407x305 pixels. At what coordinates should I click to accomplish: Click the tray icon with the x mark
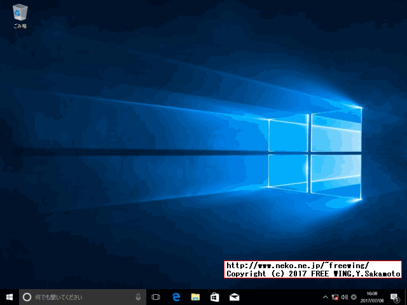pos(354,297)
